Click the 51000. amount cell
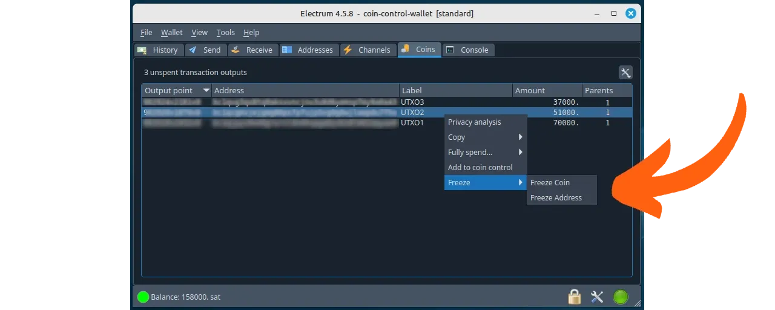Screen dimensions: 775x310 point(547,113)
